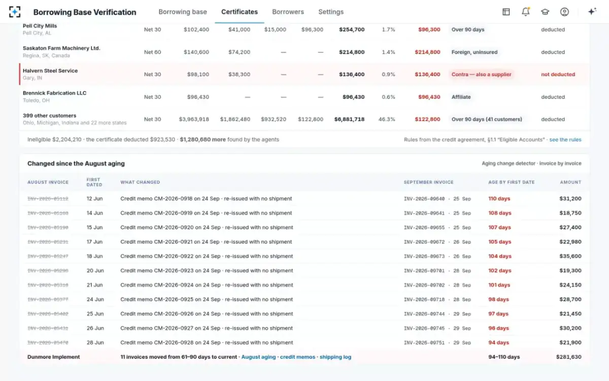Click the '110 days' age value
This screenshot has height=381, width=609.
coord(499,199)
